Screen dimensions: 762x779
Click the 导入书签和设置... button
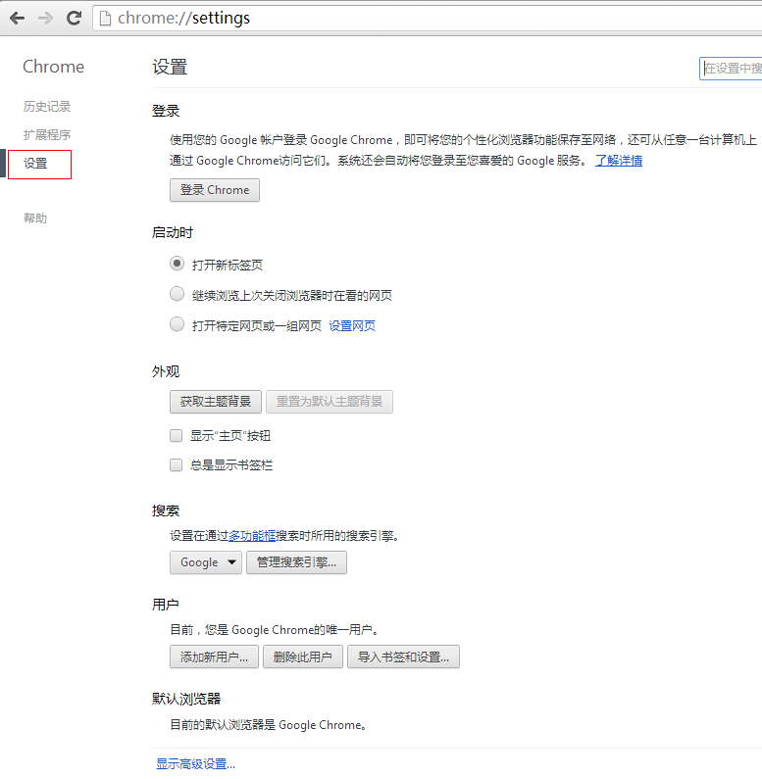(x=403, y=657)
